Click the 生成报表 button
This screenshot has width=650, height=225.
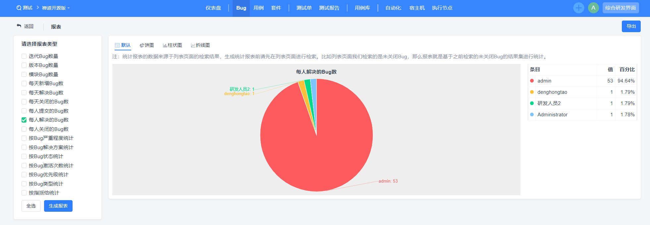(x=58, y=206)
